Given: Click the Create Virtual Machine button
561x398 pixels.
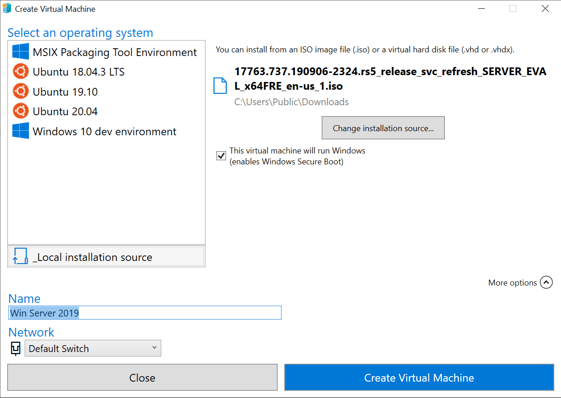Looking at the screenshot, I should tap(419, 378).
